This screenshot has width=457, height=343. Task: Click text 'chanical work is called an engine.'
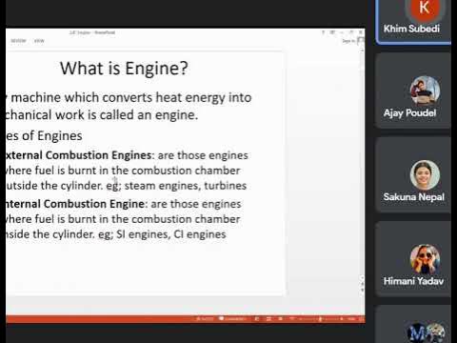pos(102,114)
